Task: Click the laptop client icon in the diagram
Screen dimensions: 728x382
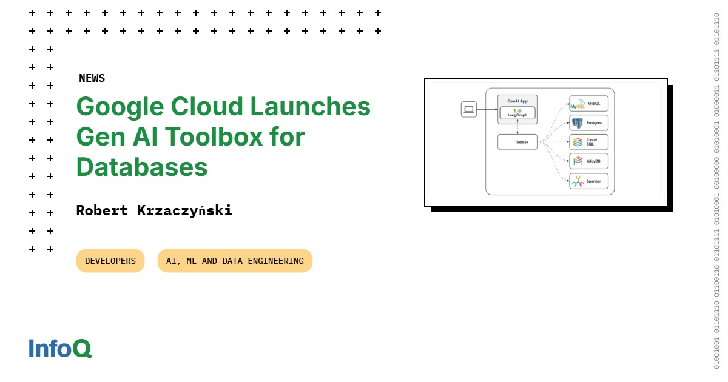Action: (x=468, y=110)
